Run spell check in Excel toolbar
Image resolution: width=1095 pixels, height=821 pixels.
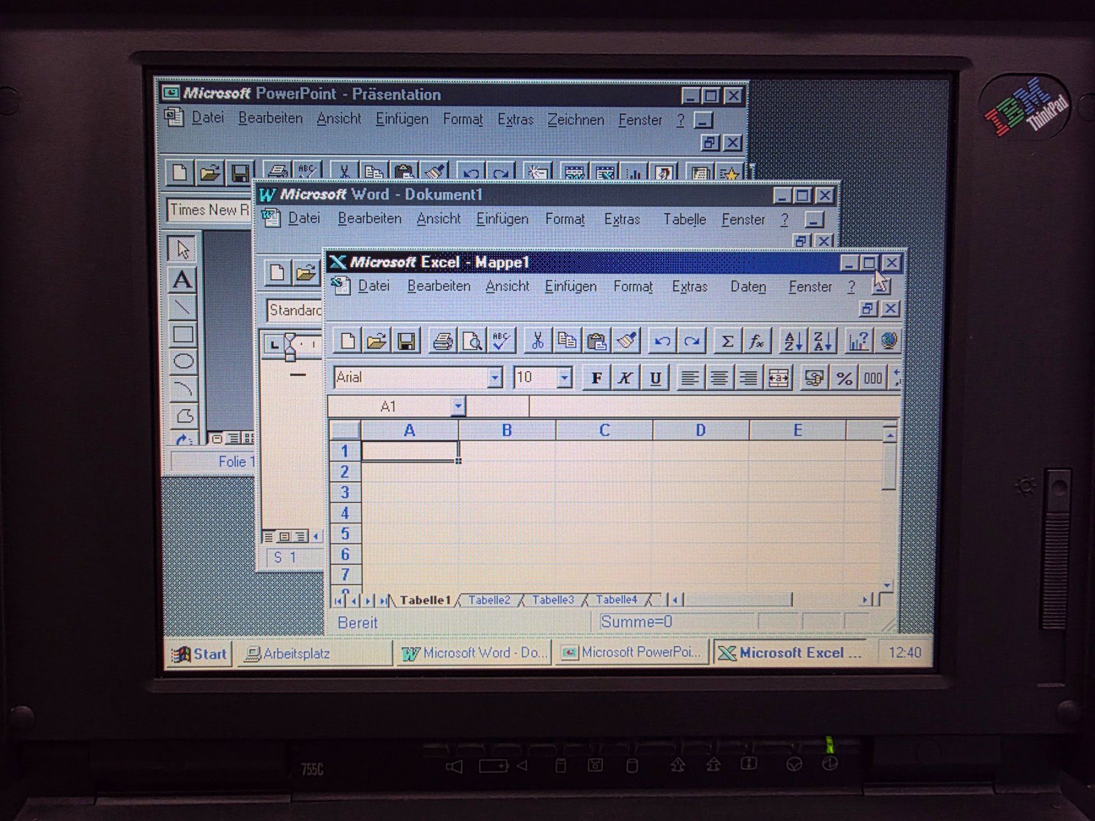pos(502,341)
